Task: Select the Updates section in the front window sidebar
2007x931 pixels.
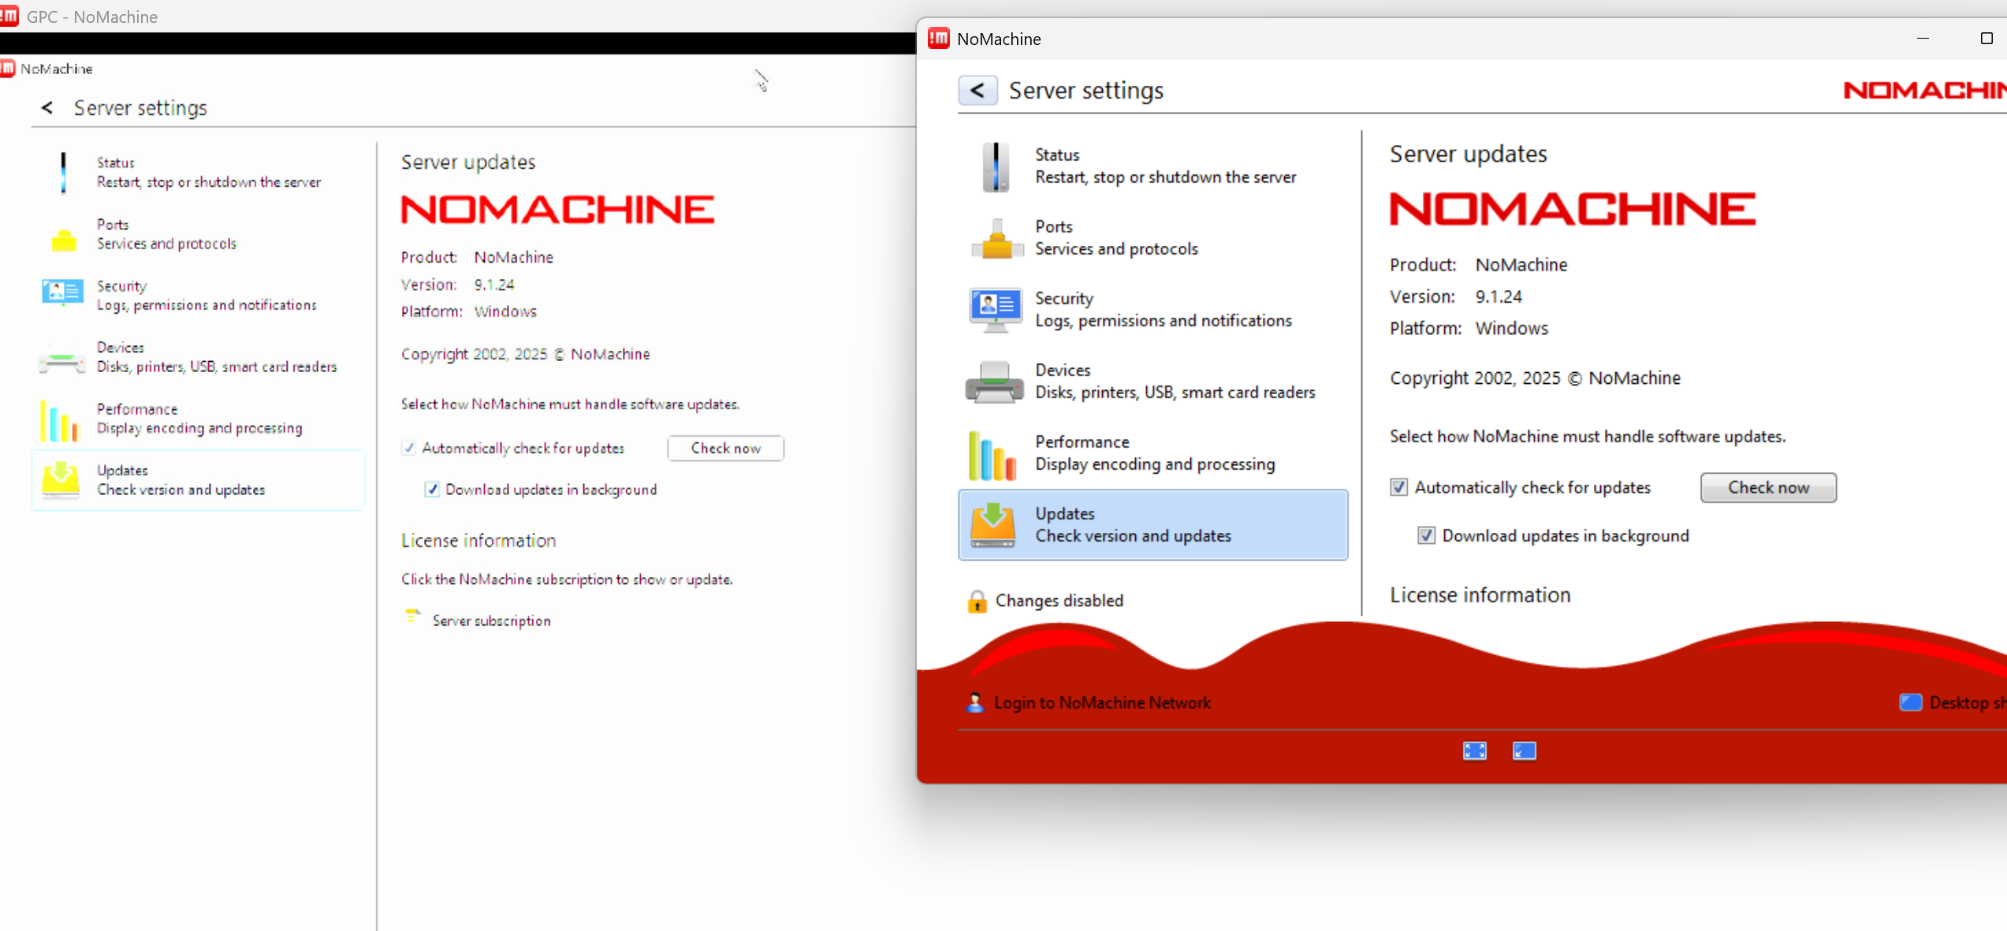Action: pyautogui.click(x=1153, y=525)
